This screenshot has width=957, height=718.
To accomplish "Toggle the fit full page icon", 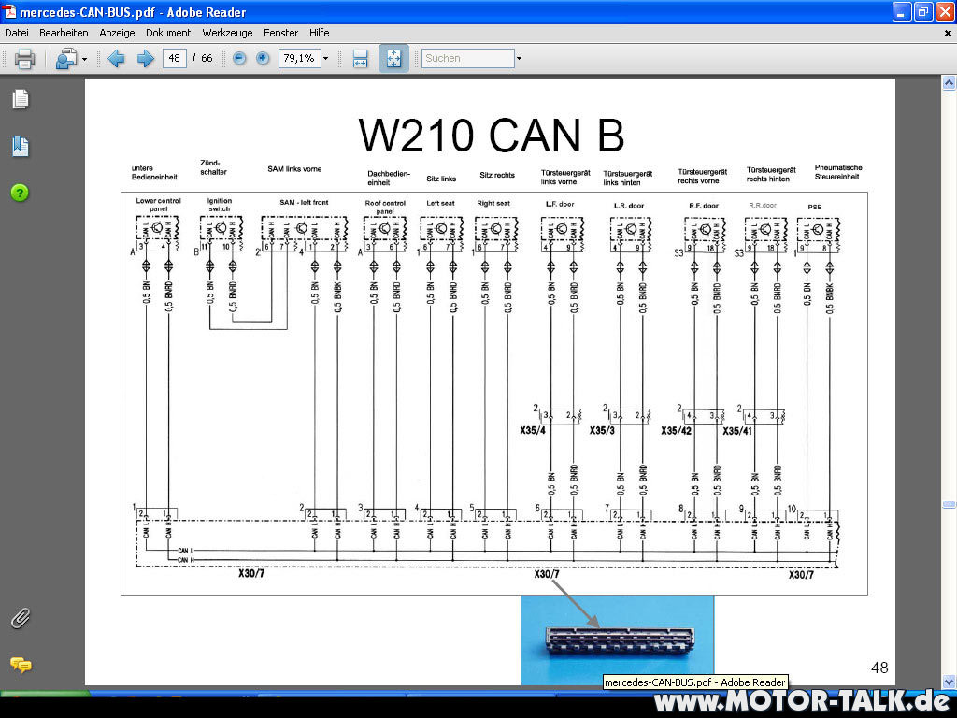I will click(393, 59).
